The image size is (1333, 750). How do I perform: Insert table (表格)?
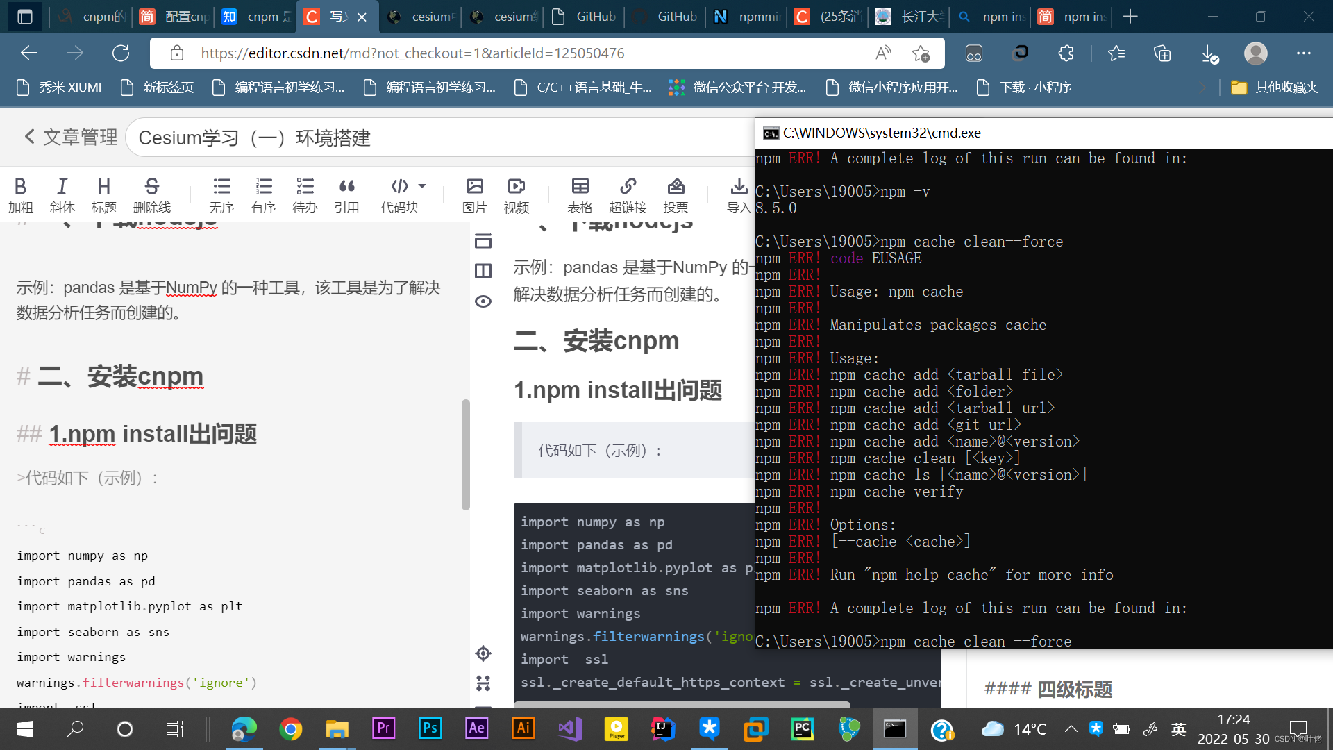pos(580,194)
